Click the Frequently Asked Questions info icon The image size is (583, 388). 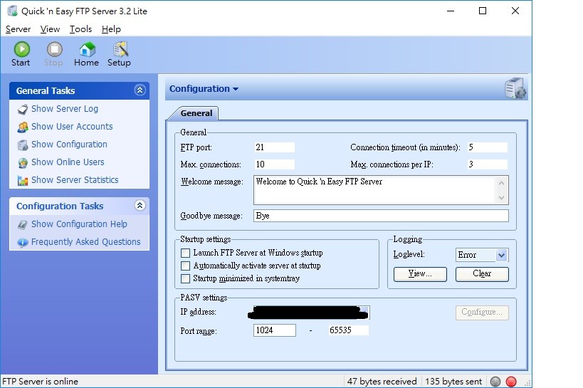click(x=23, y=243)
